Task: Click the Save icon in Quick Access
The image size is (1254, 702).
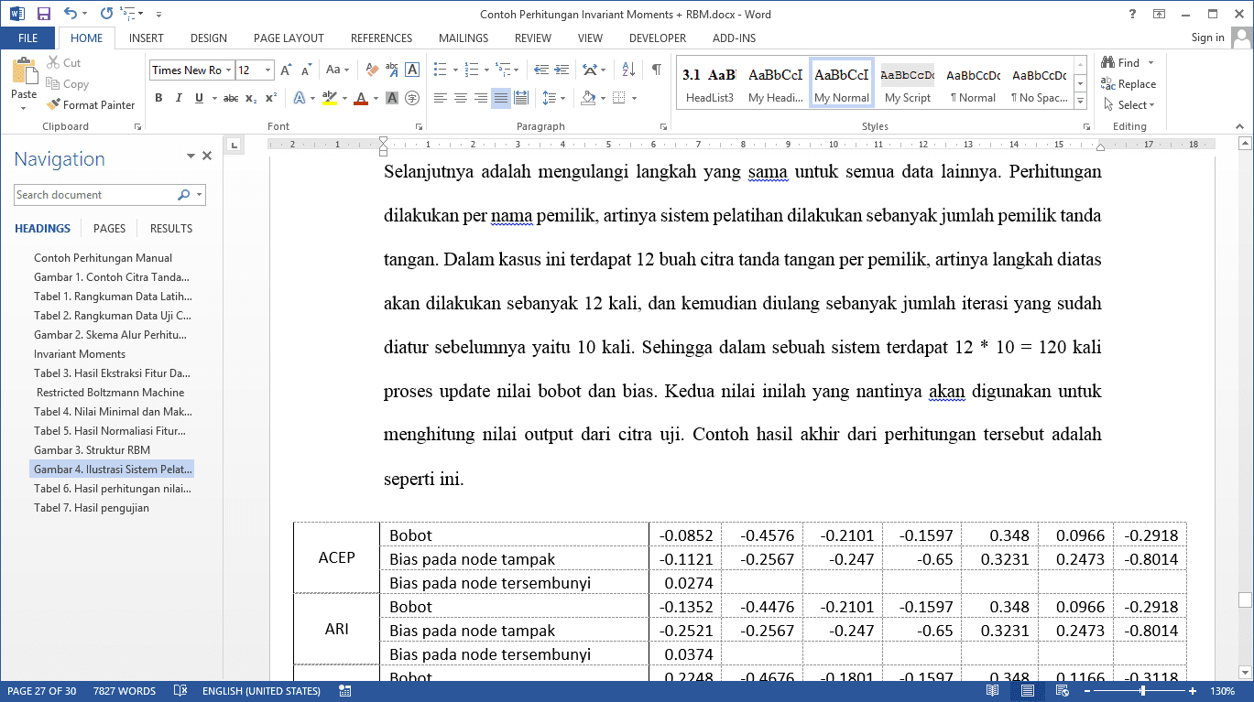Action: pyautogui.click(x=43, y=14)
